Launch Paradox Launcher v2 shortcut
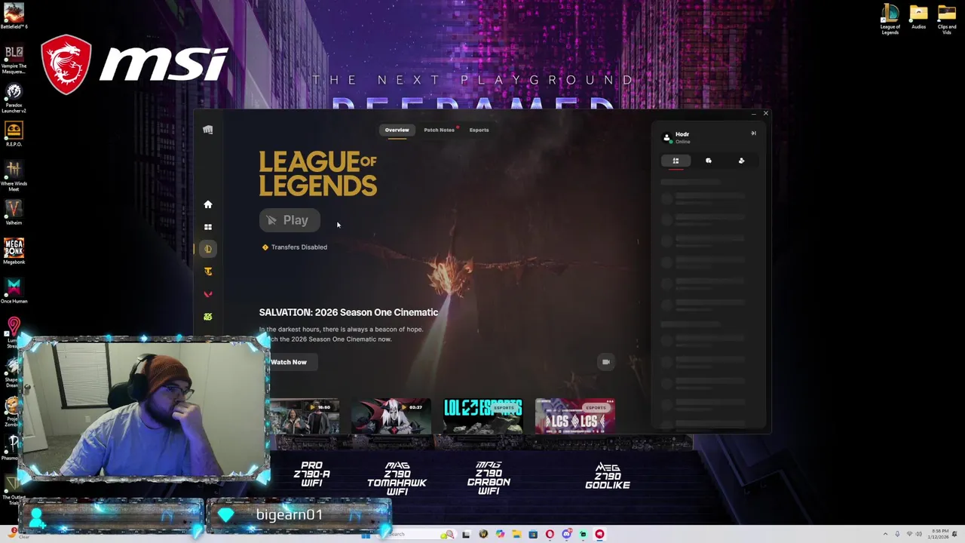The width and height of the screenshot is (965, 543). pos(14,98)
